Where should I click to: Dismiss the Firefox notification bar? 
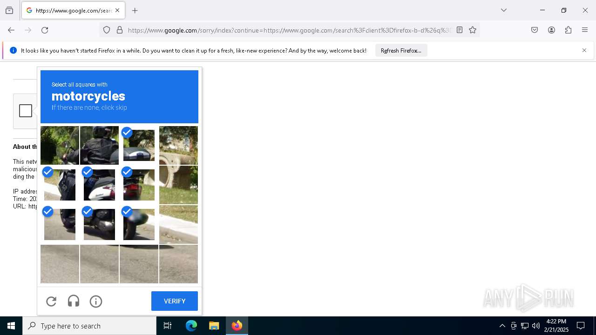coord(584,50)
